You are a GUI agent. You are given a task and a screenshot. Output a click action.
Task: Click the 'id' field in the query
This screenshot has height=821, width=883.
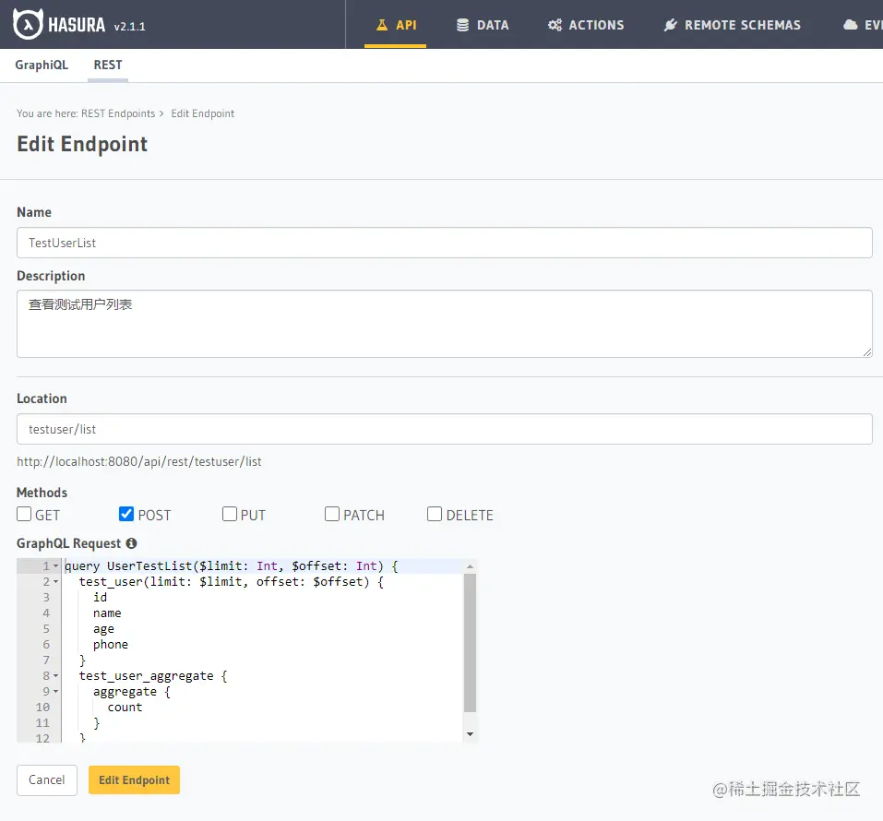tap(101, 597)
